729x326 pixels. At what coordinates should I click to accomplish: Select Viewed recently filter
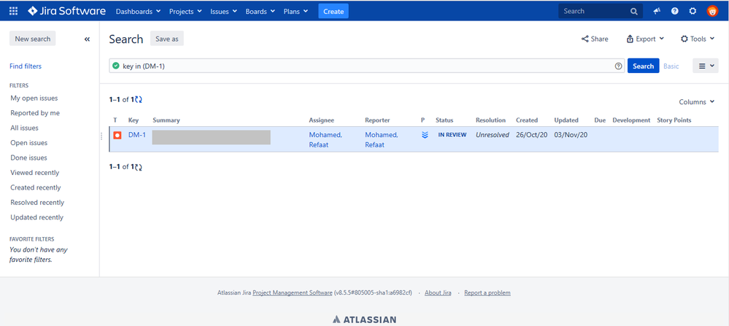point(35,172)
